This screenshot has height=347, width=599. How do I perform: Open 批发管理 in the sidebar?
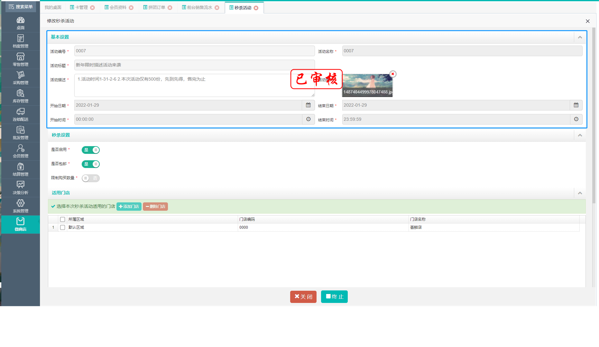(x=20, y=133)
